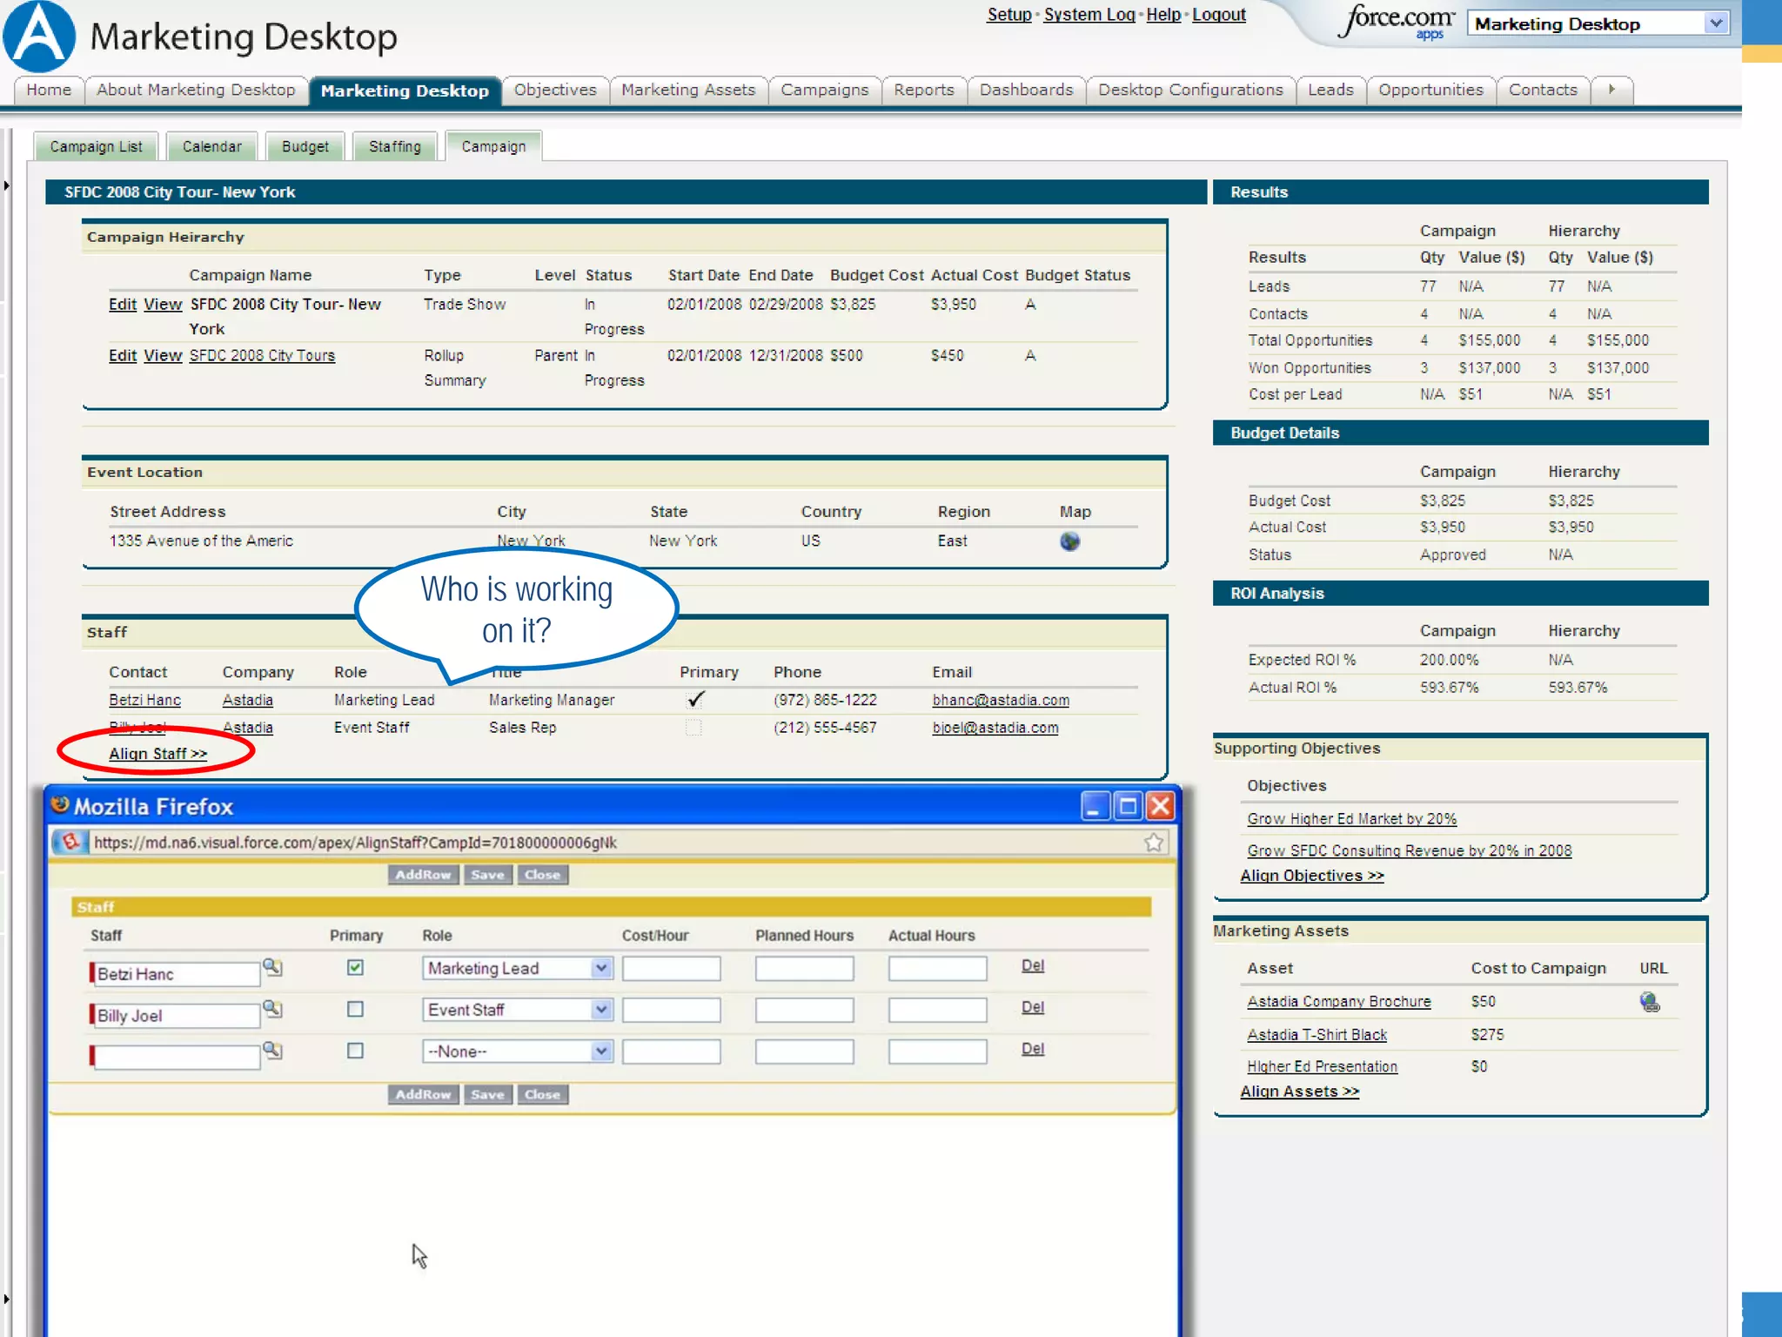Click lookup icon beside the empty staff field
The image size is (1782, 1337).
272,1051
